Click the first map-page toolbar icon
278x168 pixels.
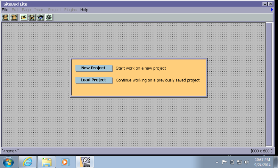click(x=6, y=17)
